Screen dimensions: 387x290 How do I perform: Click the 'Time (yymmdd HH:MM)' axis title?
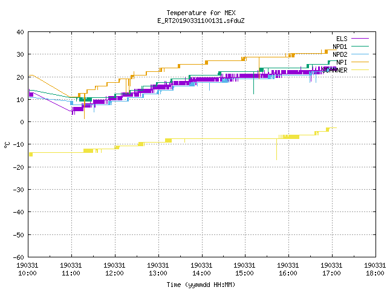(x=201, y=285)
